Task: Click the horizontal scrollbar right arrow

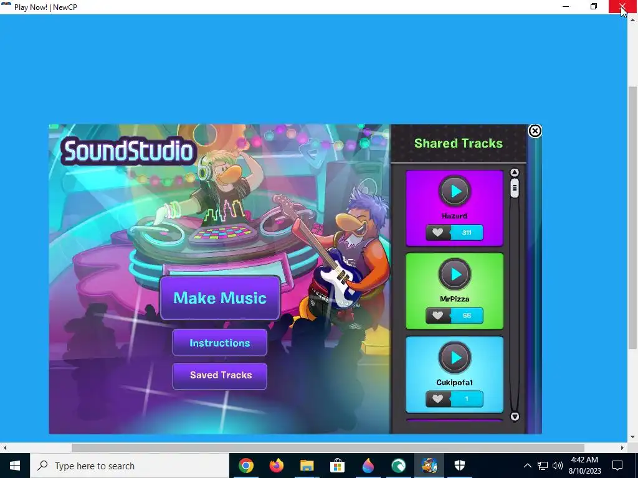Action: [x=622, y=448]
